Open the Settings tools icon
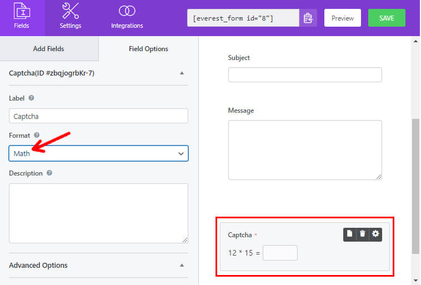The image size is (421, 285). tap(71, 11)
